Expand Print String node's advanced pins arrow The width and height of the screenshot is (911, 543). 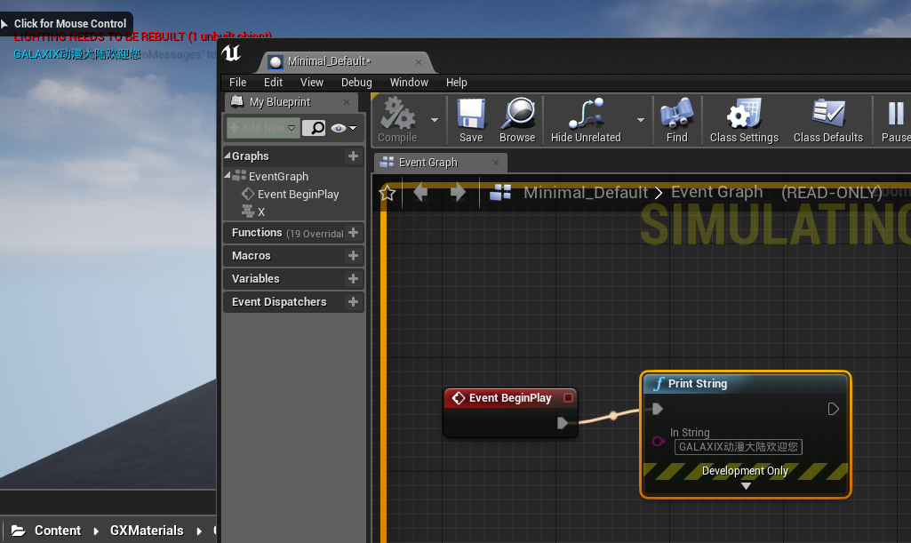coord(746,485)
